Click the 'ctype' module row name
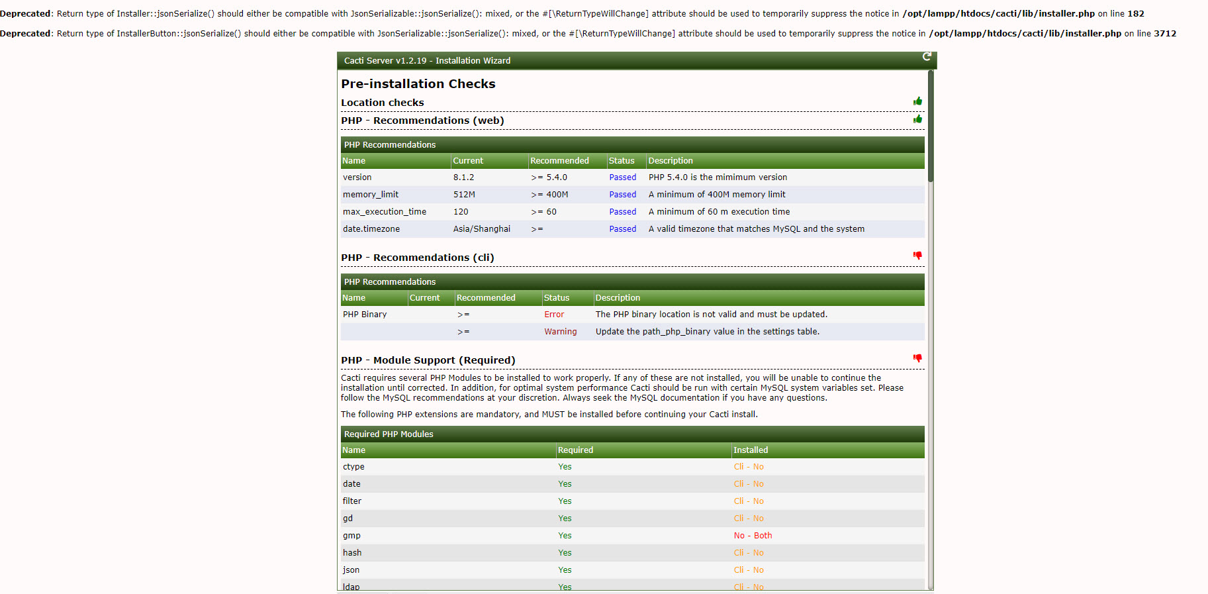Viewport: 1208px width, 594px height. click(353, 467)
